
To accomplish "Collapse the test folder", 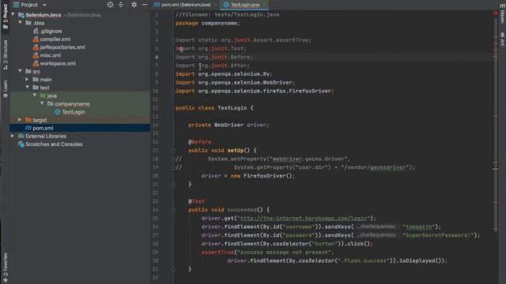I will [27, 88].
